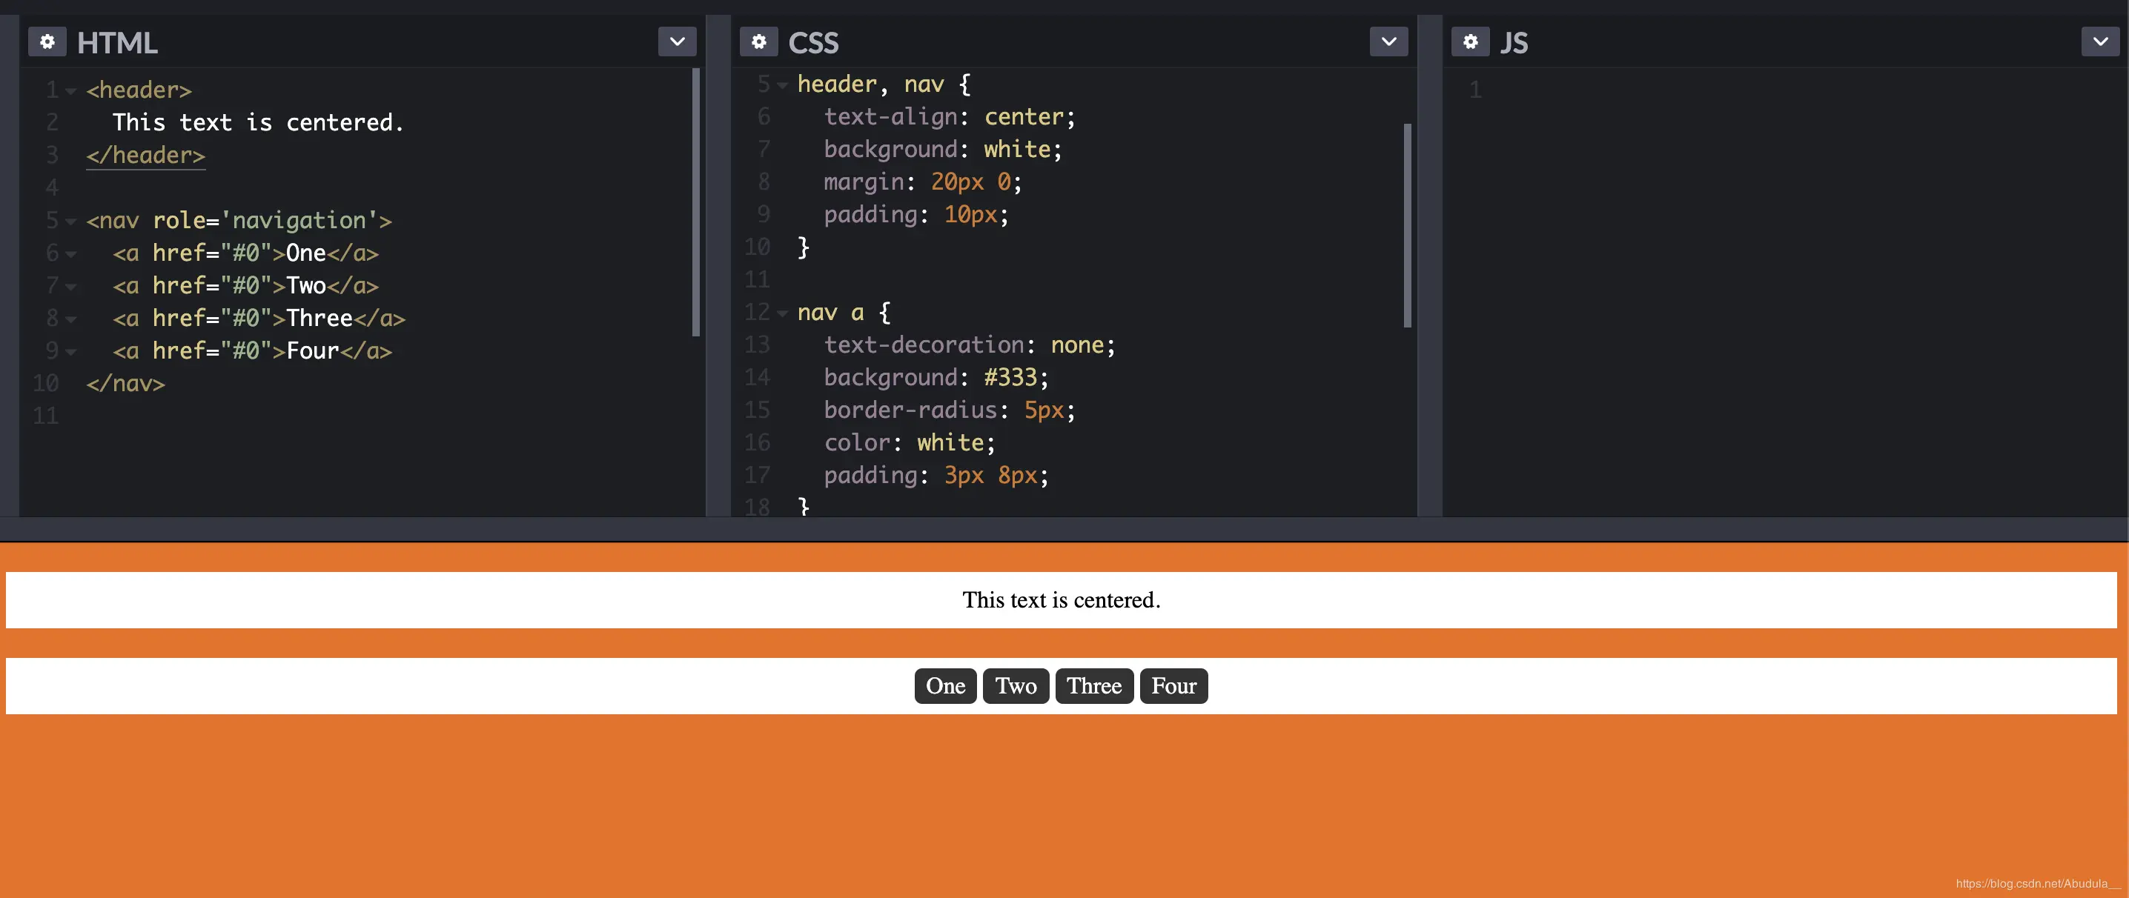Click the CSS panel title
This screenshot has height=898, width=2129.
(x=812, y=43)
